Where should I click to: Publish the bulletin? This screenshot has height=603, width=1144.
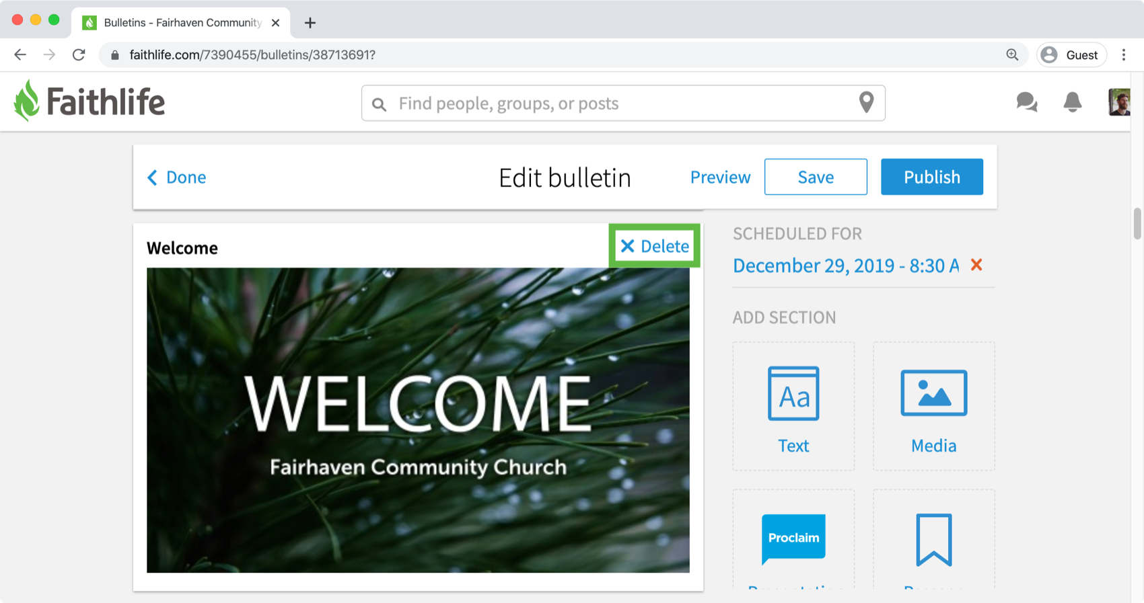[932, 177]
